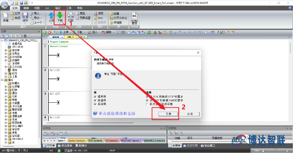Close the download dialog with the X
This screenshot has height=153, width=293.
(x=198, y=53)
